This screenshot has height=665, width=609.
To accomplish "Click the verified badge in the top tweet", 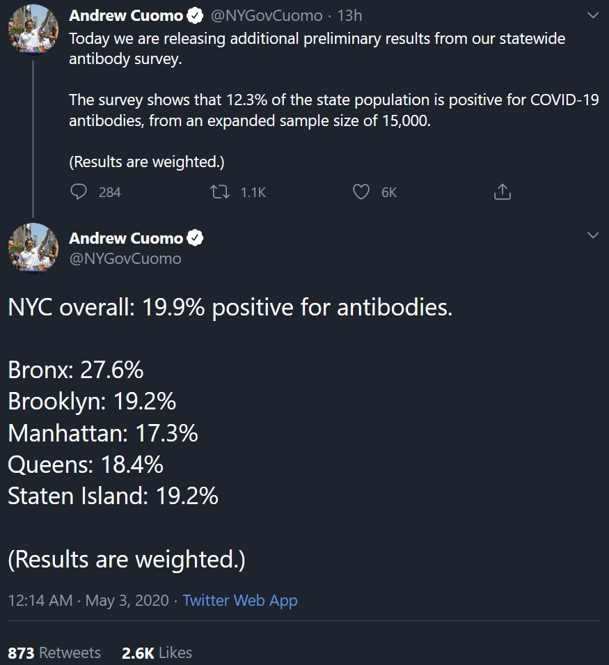I will [196, 15].
